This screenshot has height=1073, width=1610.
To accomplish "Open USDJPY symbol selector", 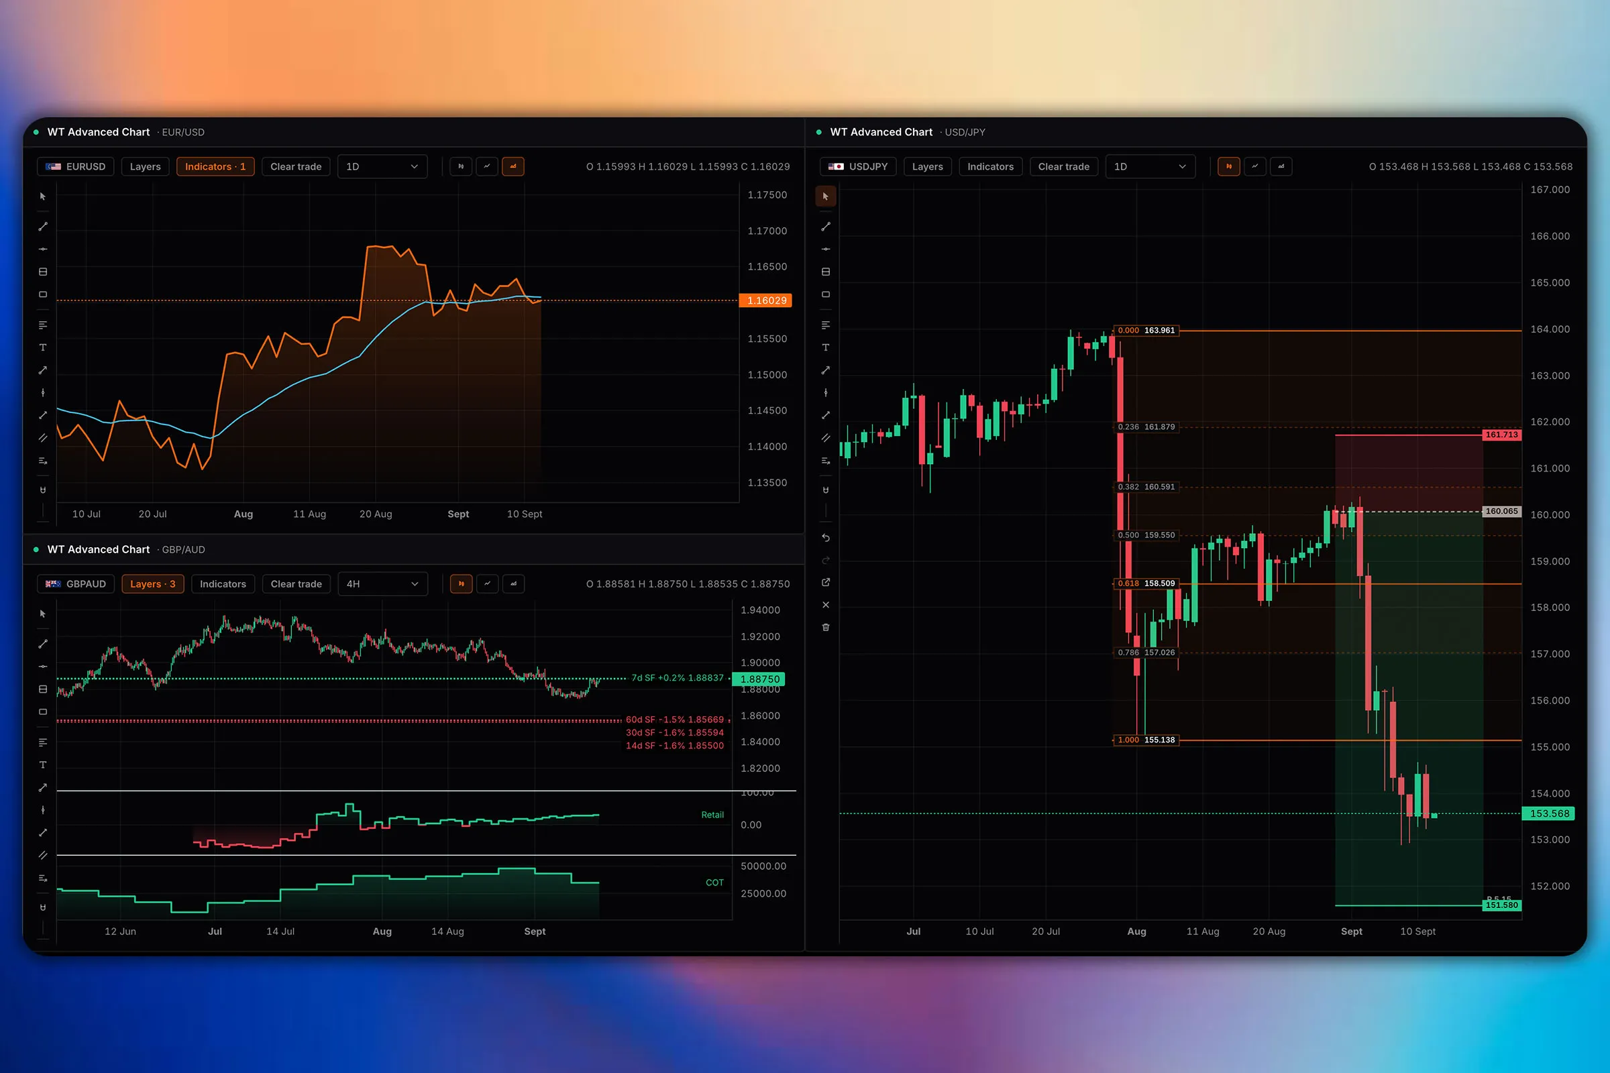I will [858, 166].
